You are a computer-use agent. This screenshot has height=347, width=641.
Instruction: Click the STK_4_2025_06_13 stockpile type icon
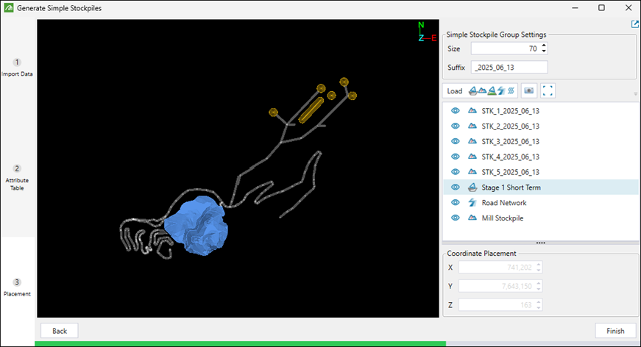[x=472, y=157]
